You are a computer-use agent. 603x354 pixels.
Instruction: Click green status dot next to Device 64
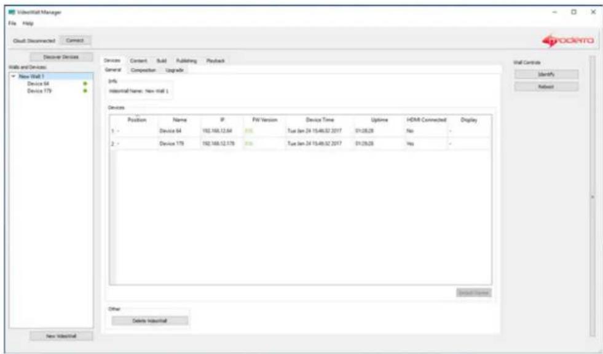tap(85, 84)
